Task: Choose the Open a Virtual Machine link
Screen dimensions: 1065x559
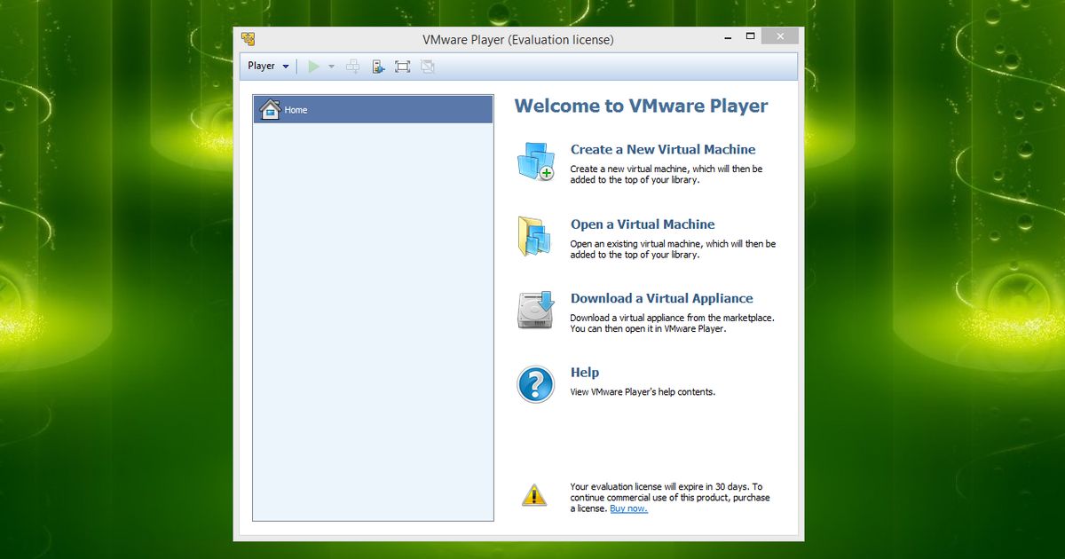Action: point(642,224)
